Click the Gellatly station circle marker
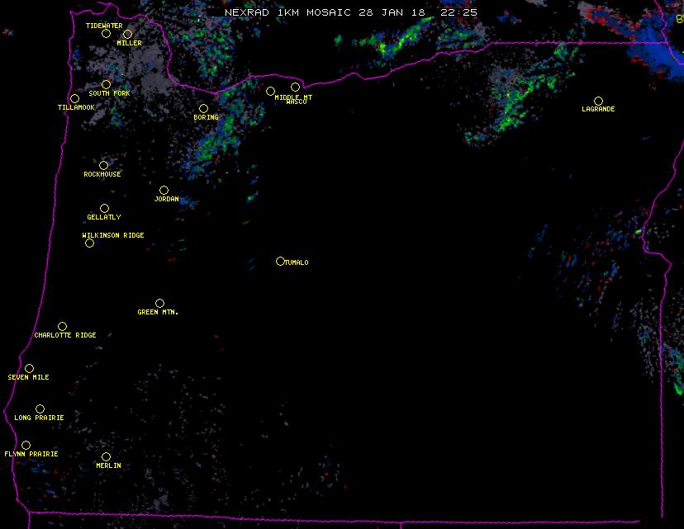Screen dimensions: 684x529 click(104, 208)
